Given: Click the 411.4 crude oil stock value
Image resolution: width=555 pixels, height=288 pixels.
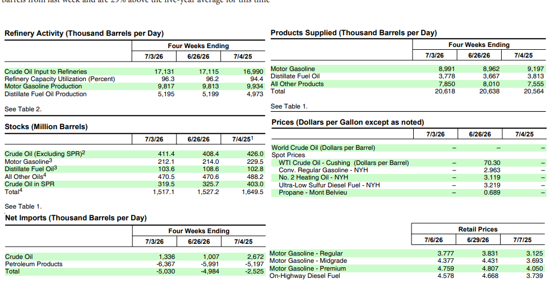Looking at the screenshot, I should tap(166, 154).
